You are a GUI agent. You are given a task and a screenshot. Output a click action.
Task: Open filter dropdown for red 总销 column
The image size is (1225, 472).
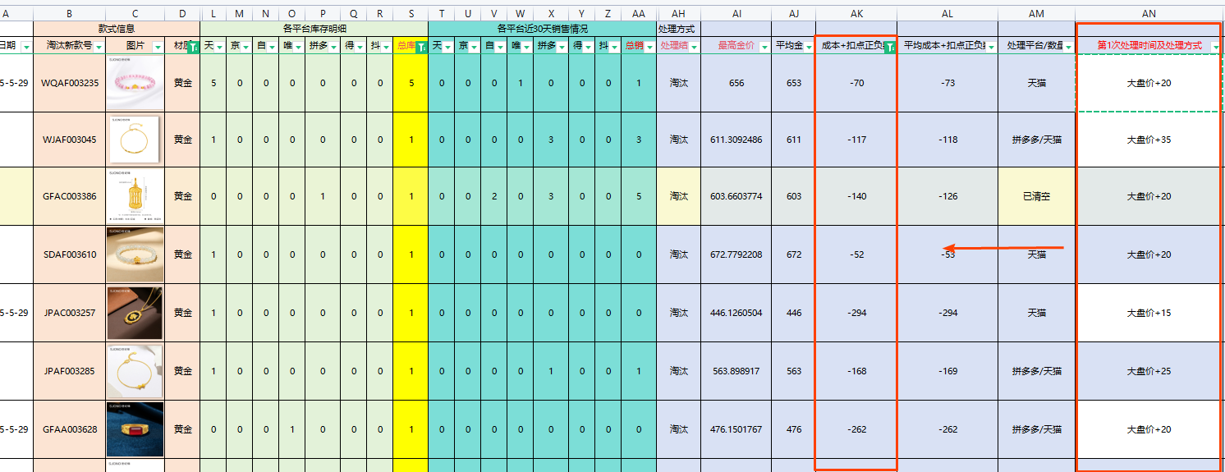[649, 48]
